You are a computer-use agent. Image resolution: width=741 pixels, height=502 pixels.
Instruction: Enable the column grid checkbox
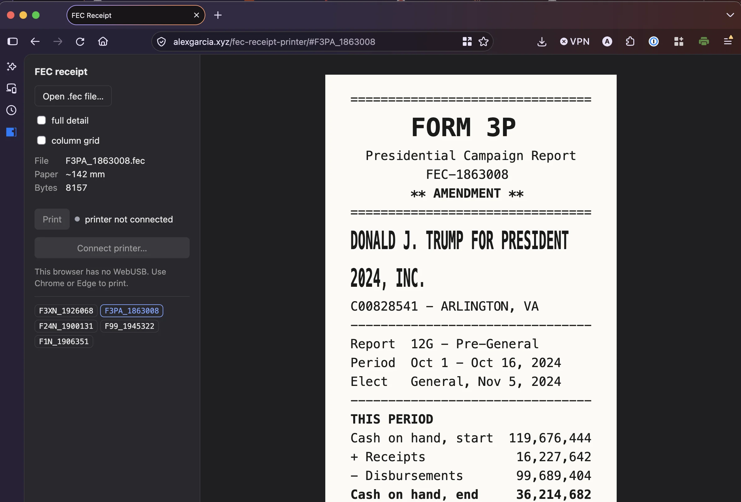(x=41, y=140)
